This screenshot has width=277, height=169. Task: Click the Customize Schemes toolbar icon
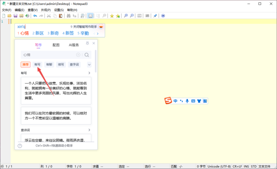coord(147,16)
